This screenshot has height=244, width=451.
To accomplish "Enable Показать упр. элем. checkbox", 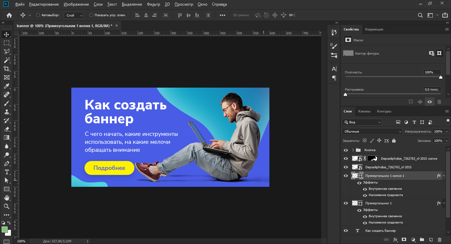I will pos(91,15).
